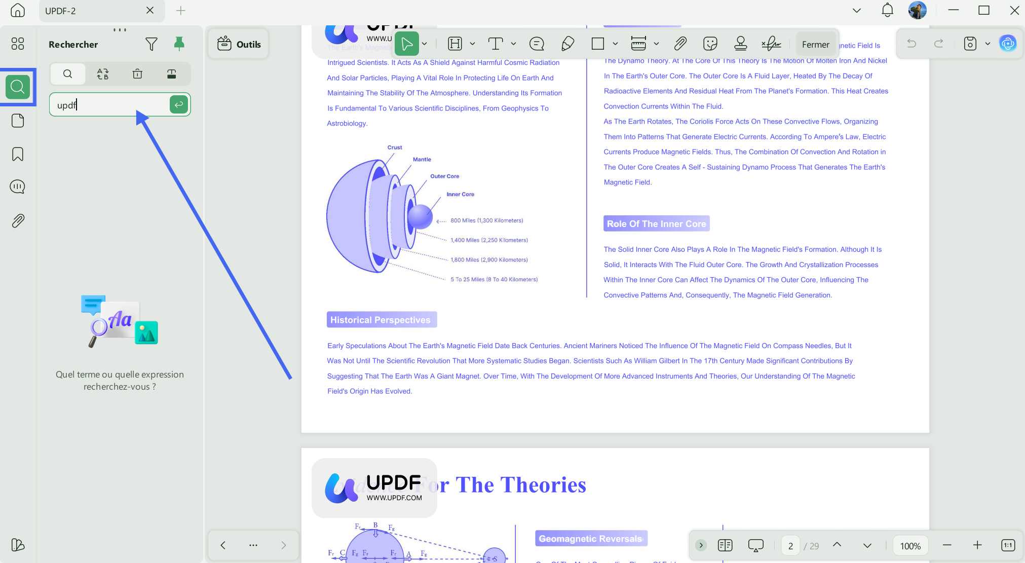Select the measurement ruler tool
Screen dimensions: 1025x563
(x=638, y=44)
